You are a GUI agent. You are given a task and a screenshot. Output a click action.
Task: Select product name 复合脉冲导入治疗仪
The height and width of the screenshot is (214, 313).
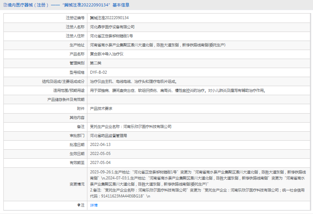[x=107, y=54]
